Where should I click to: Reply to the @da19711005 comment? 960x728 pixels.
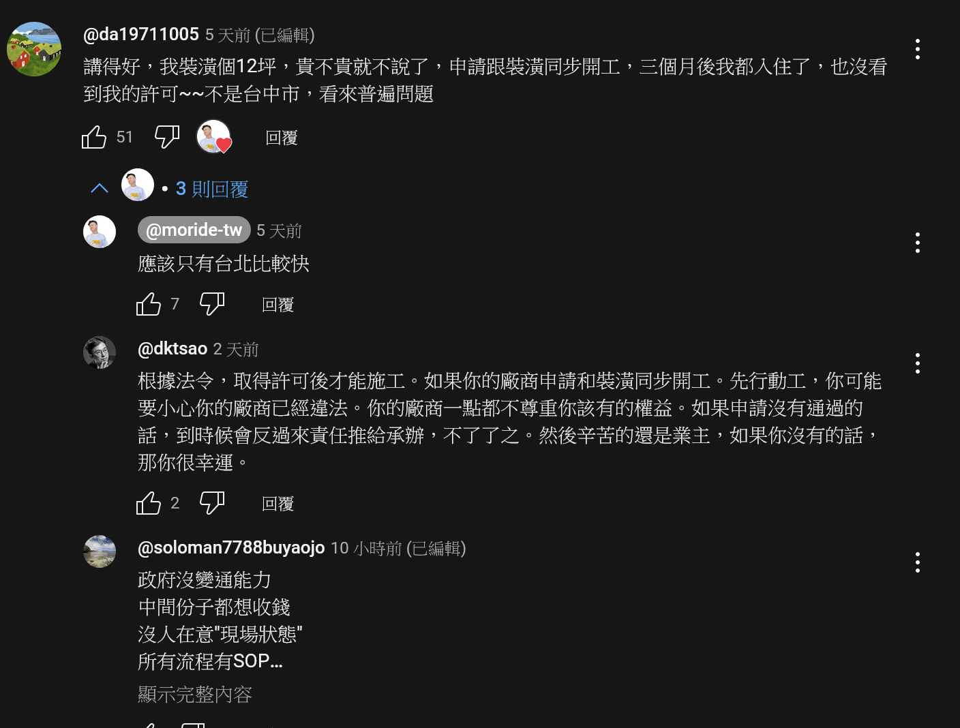(282, 138)
